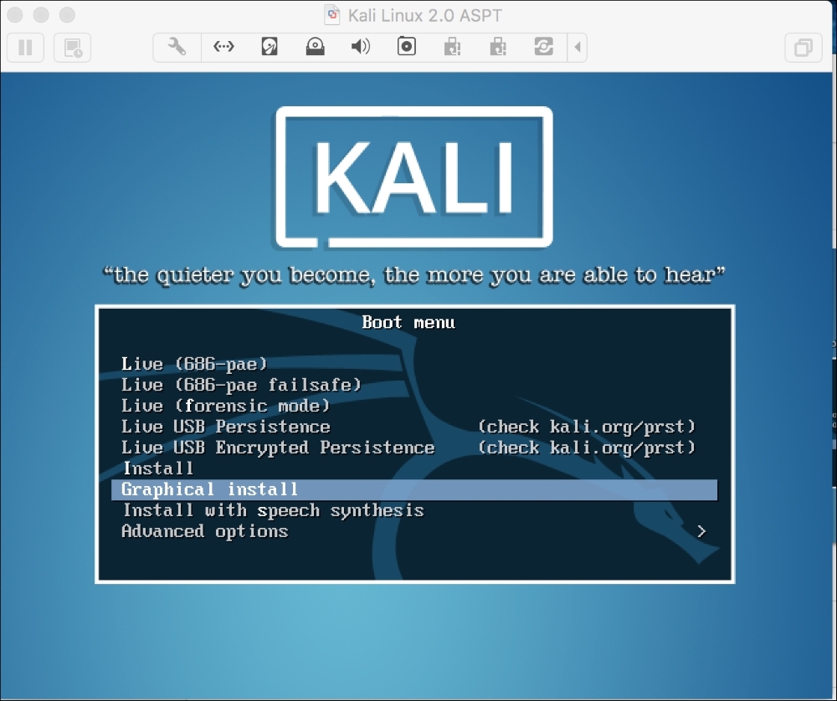Take a snapshot of the virtual machine
Viewport: 837px width, 701px height.
click(71, 48)
